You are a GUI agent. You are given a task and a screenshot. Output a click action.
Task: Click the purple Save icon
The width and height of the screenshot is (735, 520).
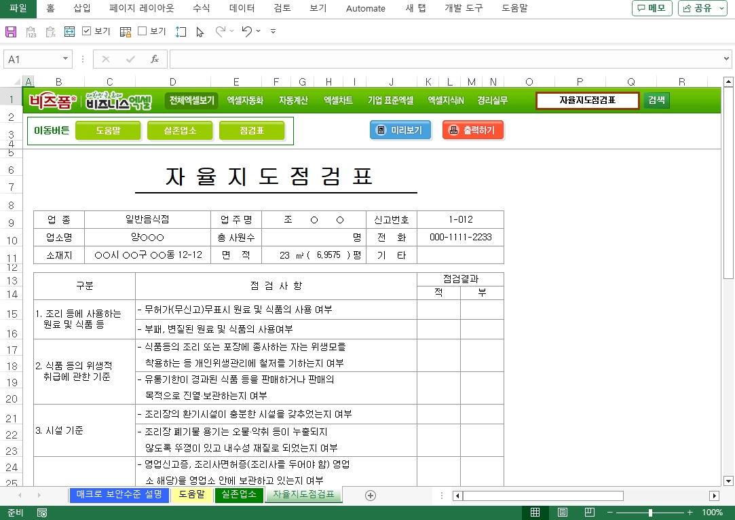point(11,31)
